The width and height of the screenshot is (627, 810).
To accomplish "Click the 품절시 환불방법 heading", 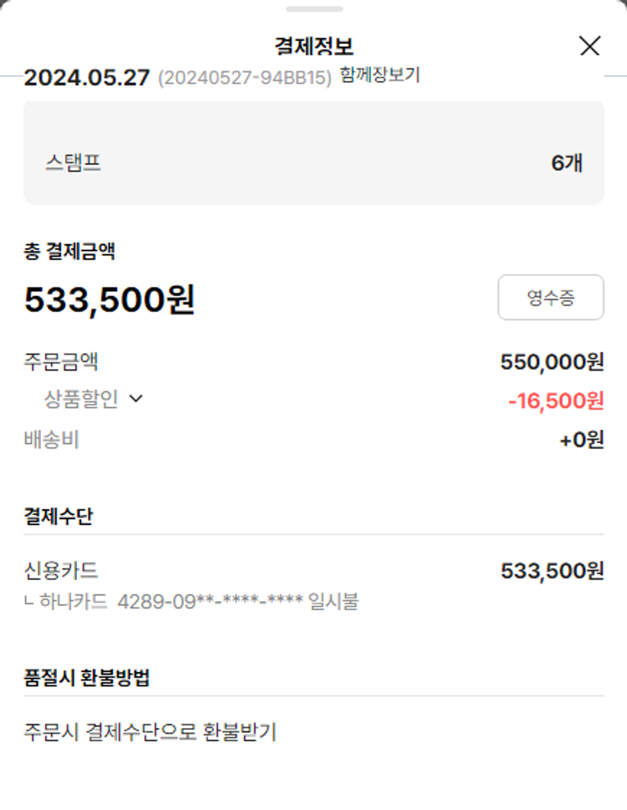I will coord(87,678).
